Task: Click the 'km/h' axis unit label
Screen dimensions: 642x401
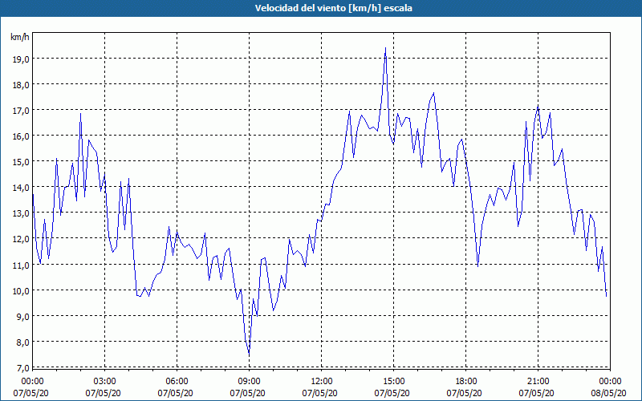Action: coord(20,37)
